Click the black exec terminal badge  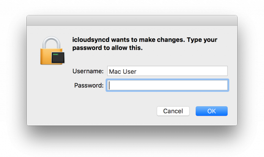pyautogui.click(x=58, y=58)
